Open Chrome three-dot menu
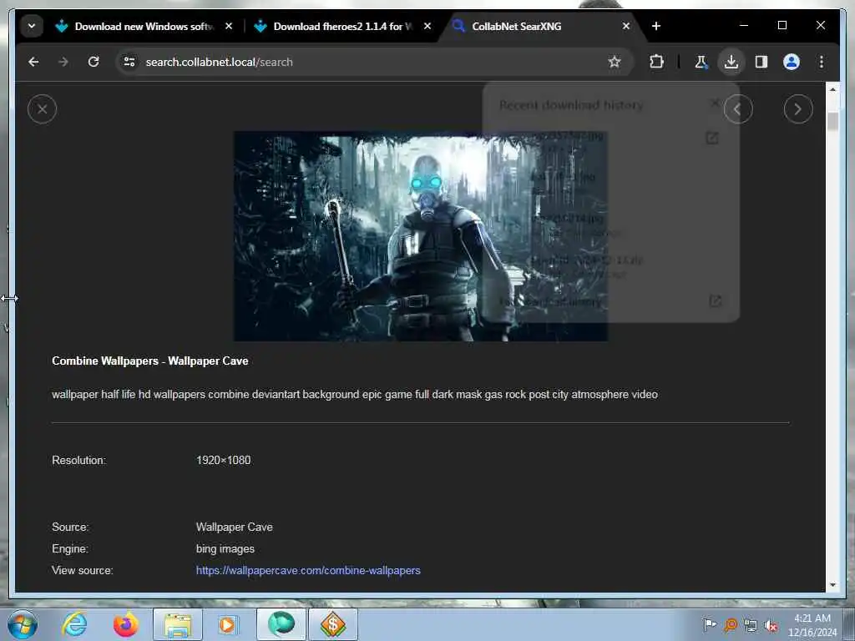This screenshot has height=641, width=855. click(822, 62)
